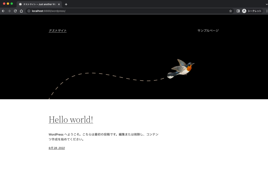The height and width of the screenshot is (169, 268).
Task: Maximize the window using the green button
Action: 12,4
